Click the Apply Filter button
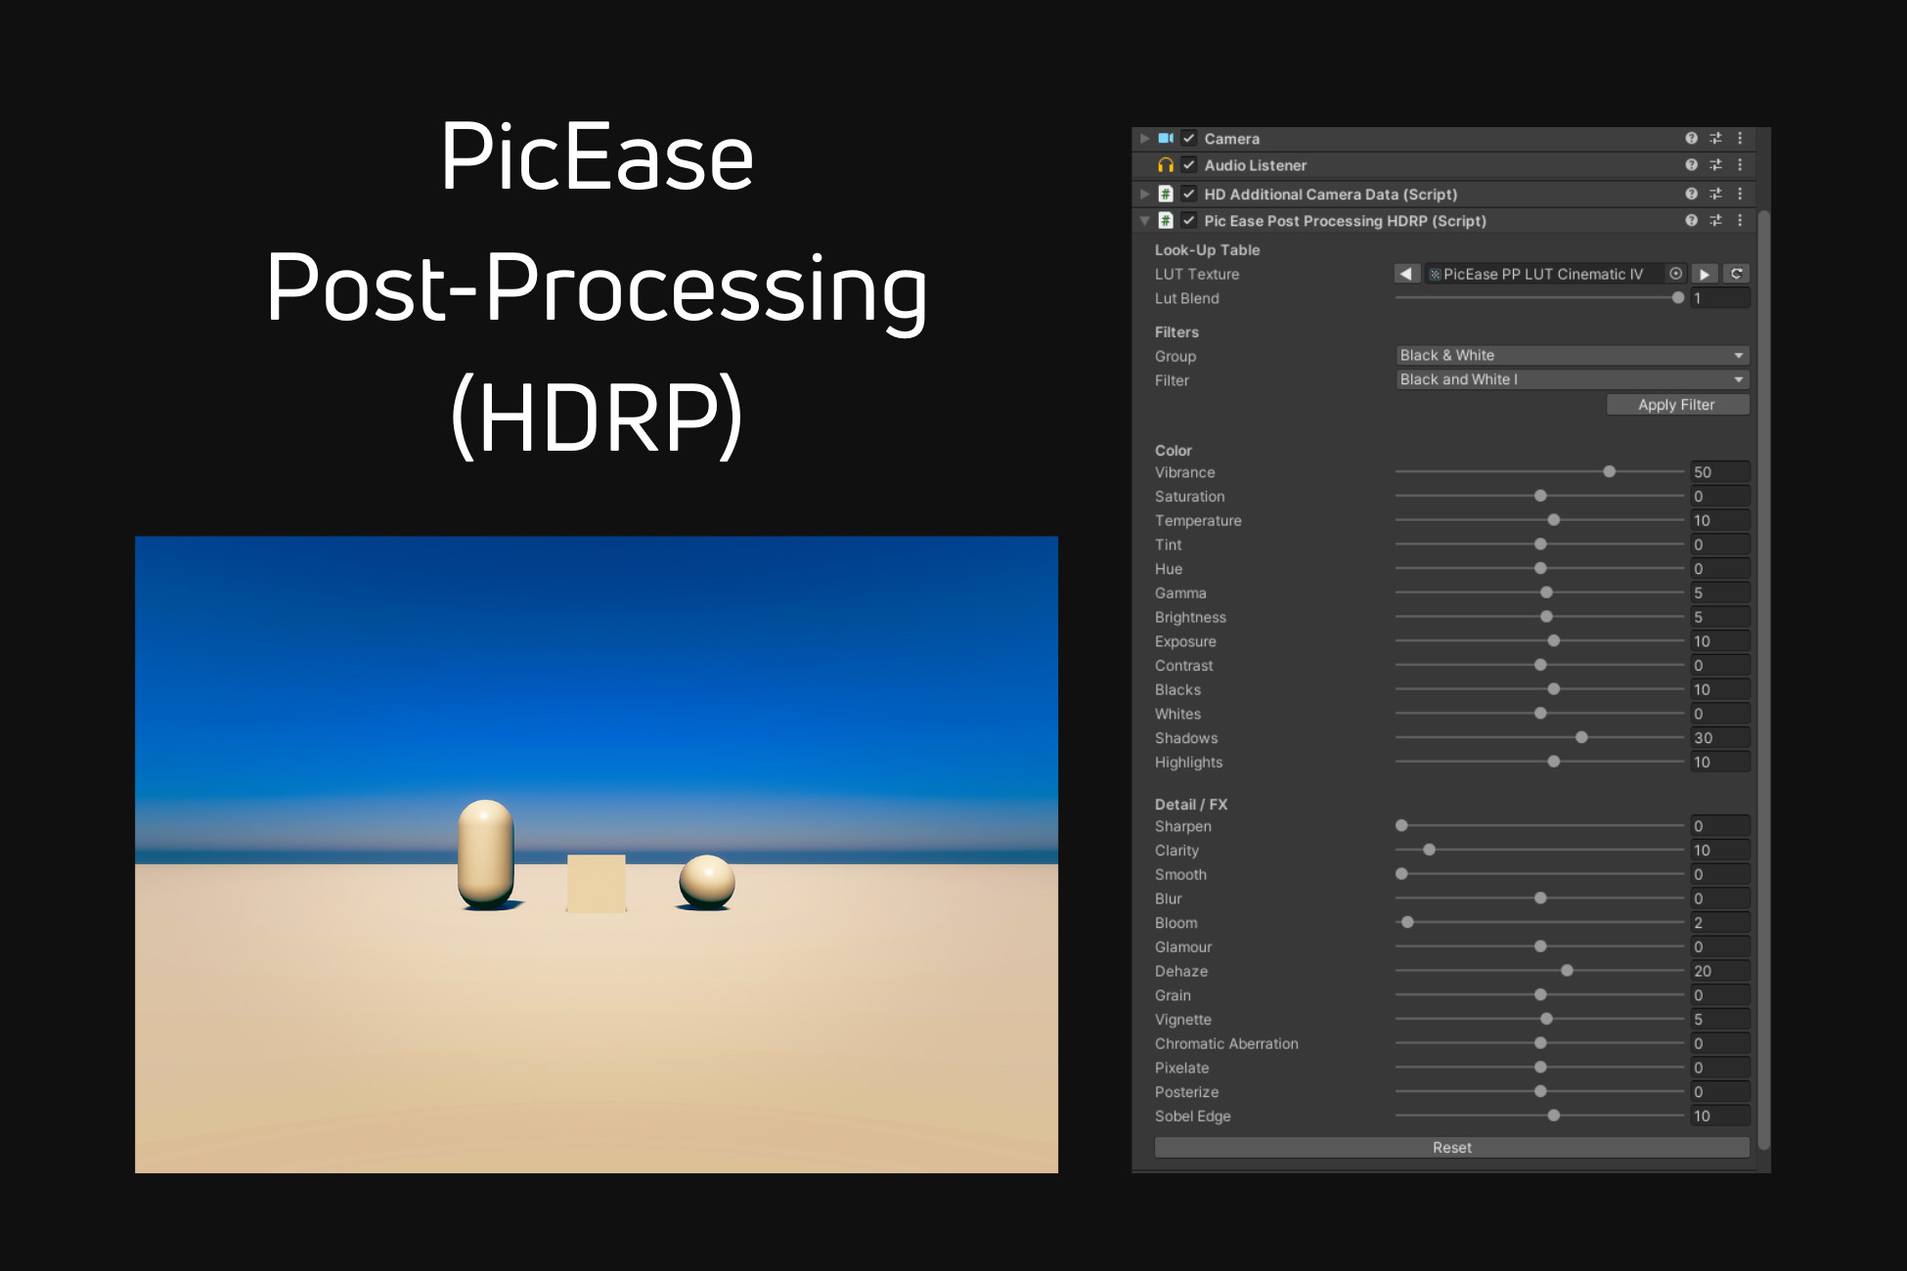 click(1676, 405)
